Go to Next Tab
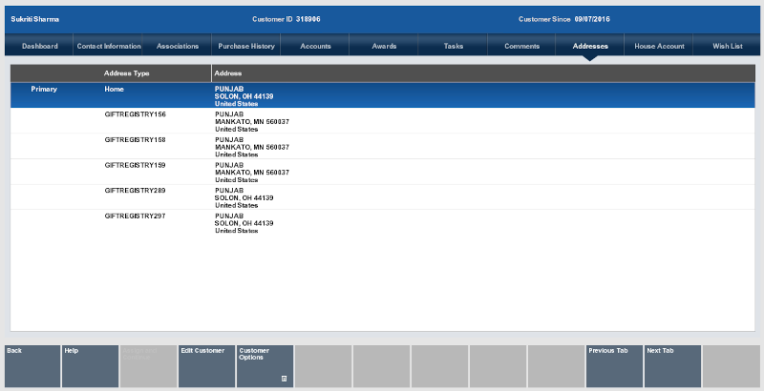 tap(672, 366)
